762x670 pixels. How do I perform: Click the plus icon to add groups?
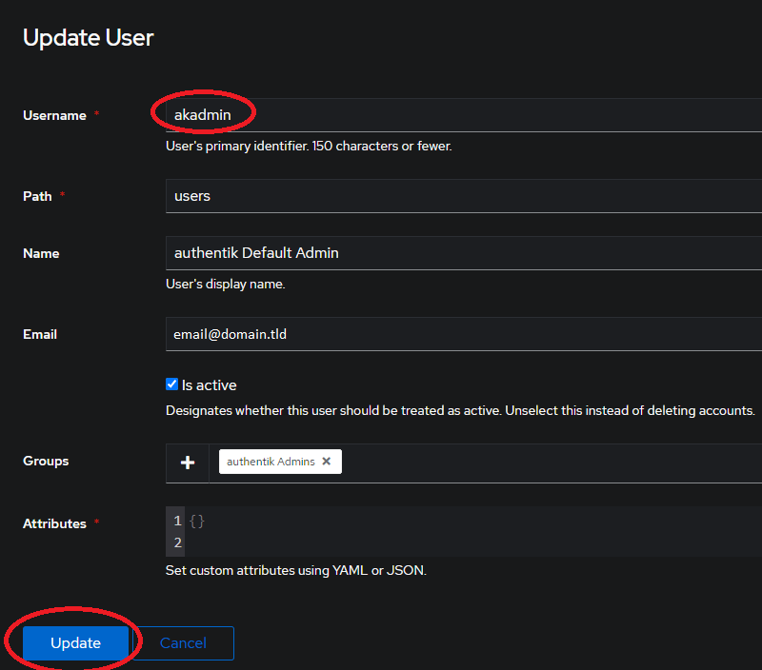click(188, 463)
